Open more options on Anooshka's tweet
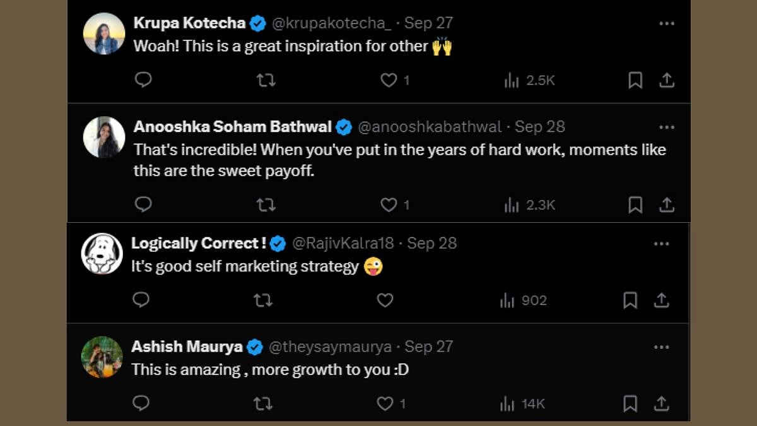757x426 pixels. pos(667,127)
